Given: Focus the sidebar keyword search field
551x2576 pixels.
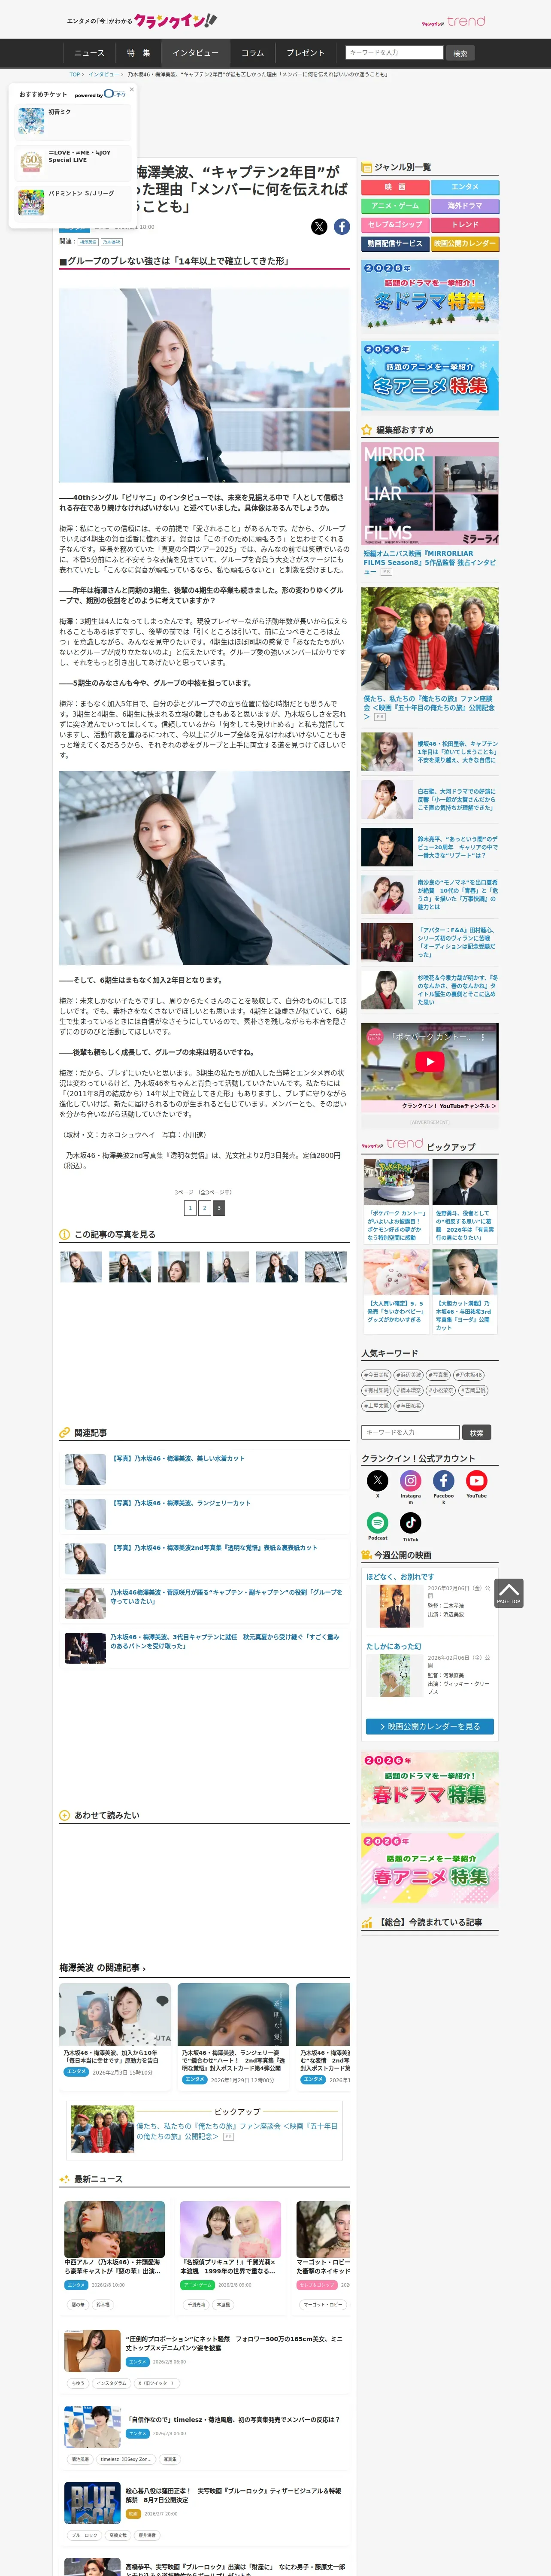Looking at the screenshot, I should pyautogui.click(x=411, y=1432).
